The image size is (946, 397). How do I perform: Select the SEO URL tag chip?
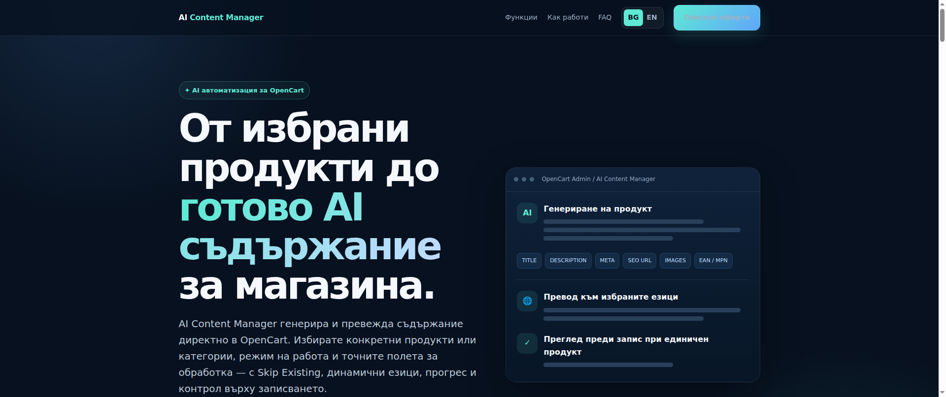(640, 260)
